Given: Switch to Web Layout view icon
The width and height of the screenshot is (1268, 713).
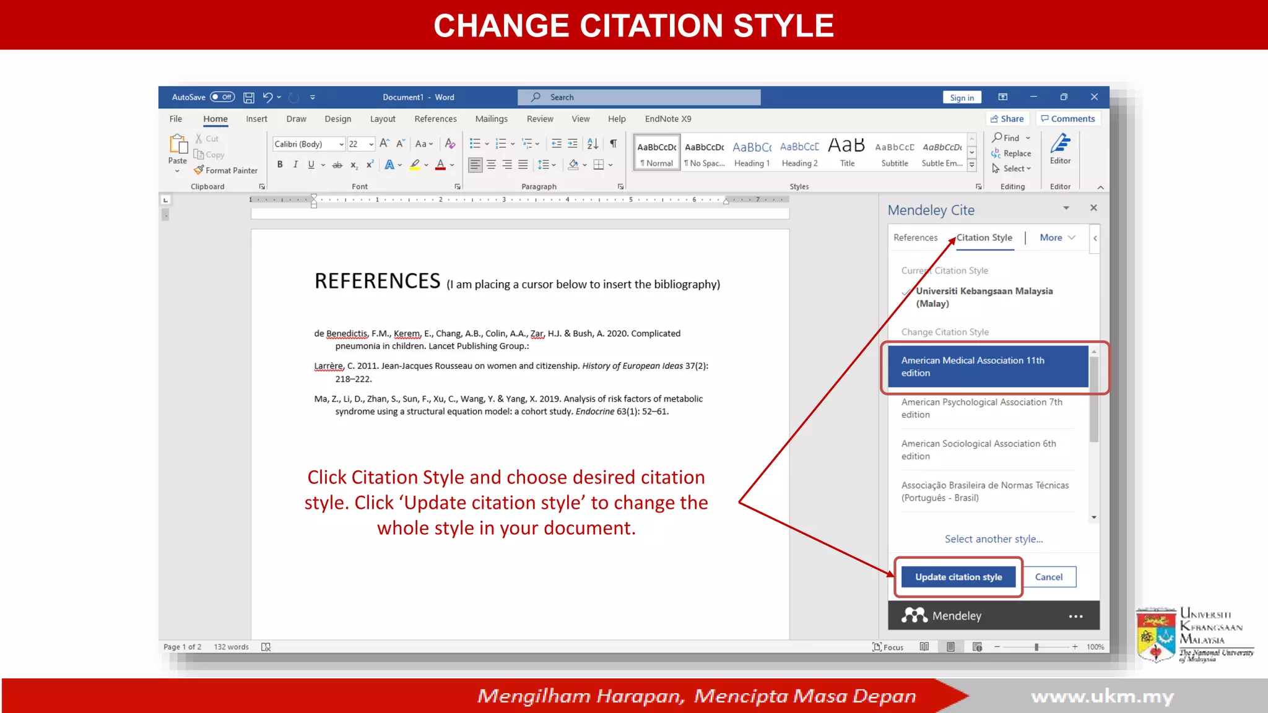Looking at the screenshot, I should [x=977, y=647].
